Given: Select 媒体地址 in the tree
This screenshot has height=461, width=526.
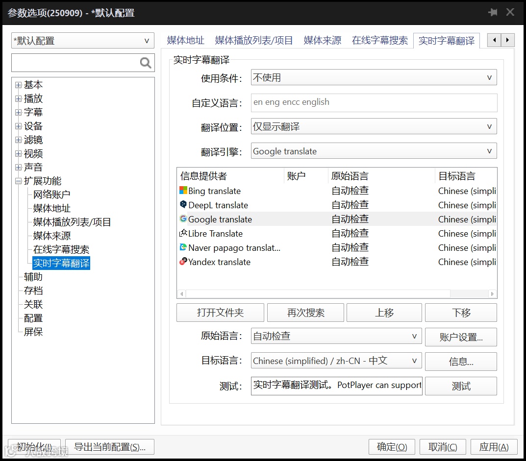Looking at the screenshot, I should pos(51,208).
